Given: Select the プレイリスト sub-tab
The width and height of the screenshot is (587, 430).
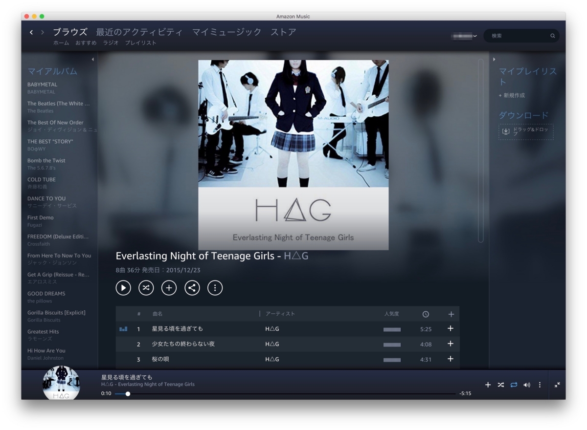Looking at the screenshot, I should (141, 43).
